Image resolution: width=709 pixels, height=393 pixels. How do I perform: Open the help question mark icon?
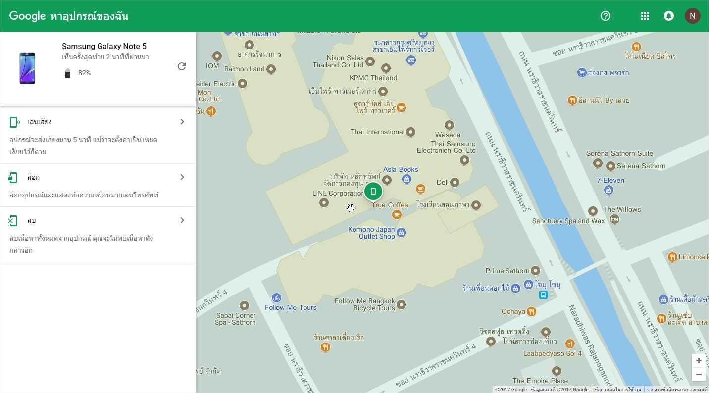(605, 16)
